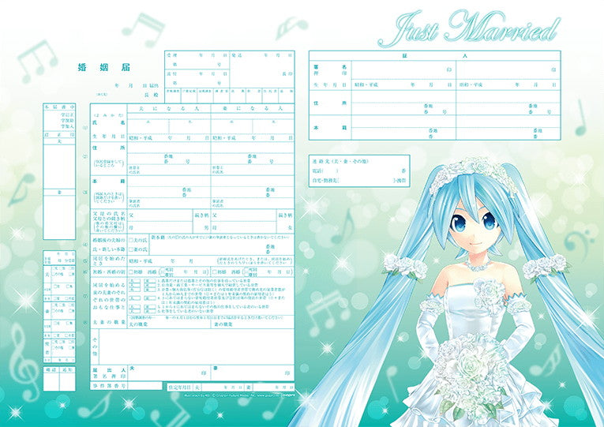
Task: Click the 妻の職業 label
Action: [223, 324]
